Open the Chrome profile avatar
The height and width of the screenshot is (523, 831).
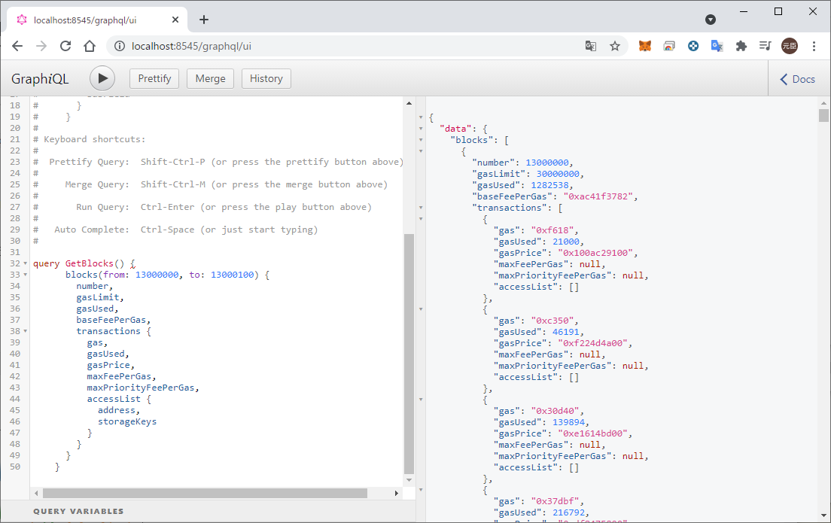(790, 46)
